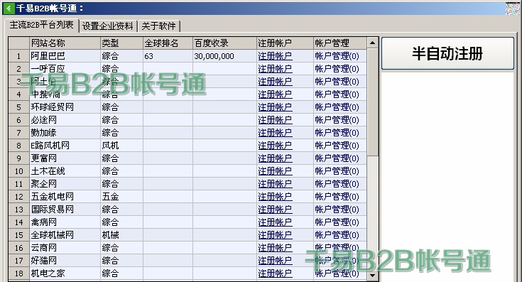The image size is (522, 282).
Task: Click 注册帐户 link for 阿里巴巴
Action: point(275,56)
